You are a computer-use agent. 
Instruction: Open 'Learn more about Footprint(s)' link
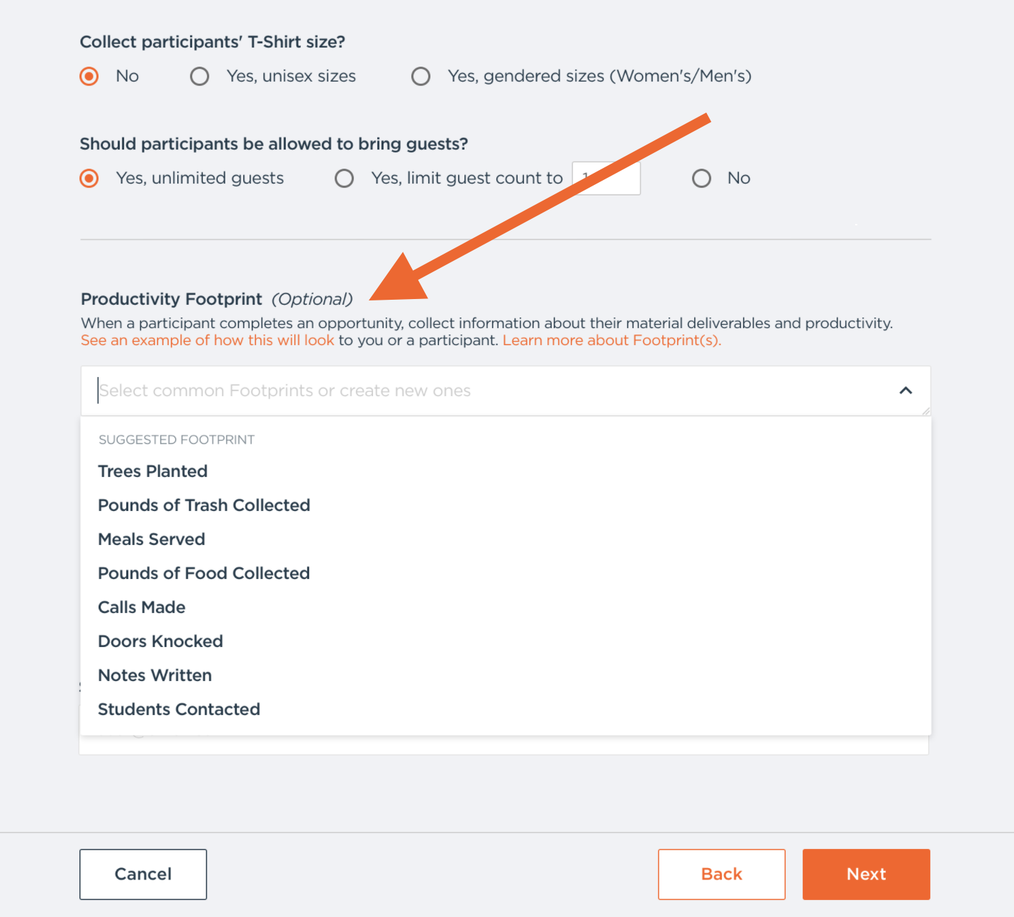[611, 340]
